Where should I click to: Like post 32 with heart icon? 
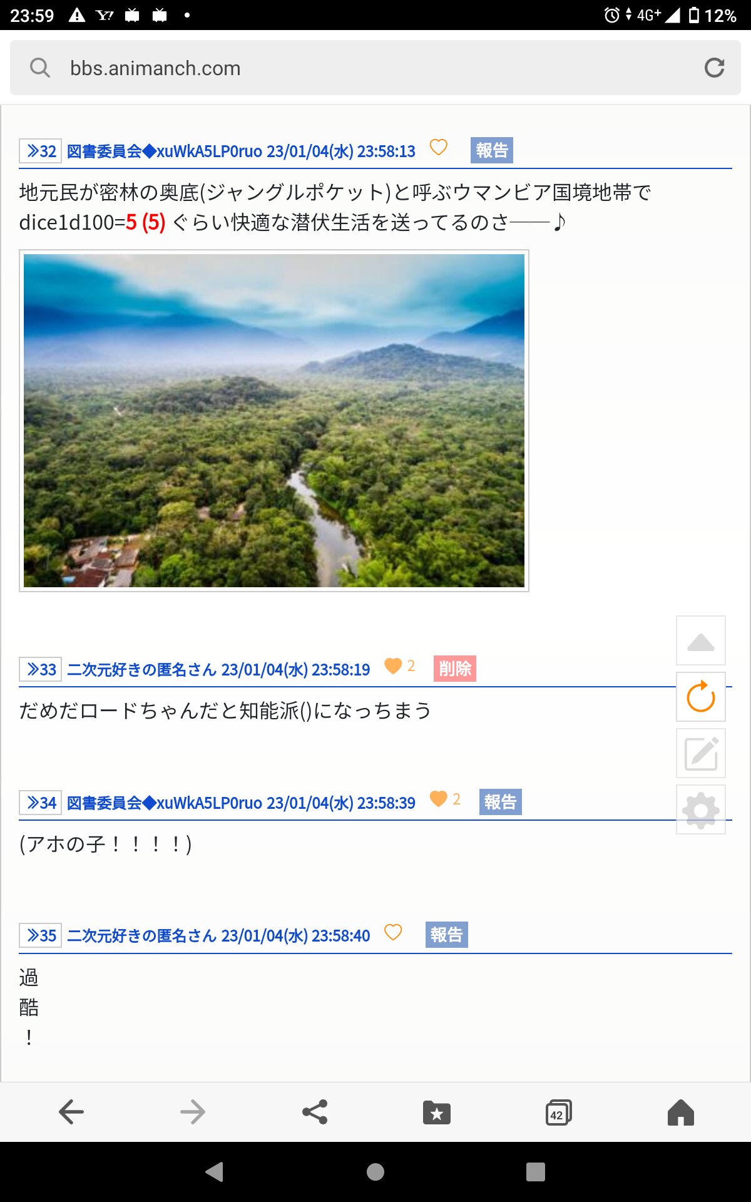pos(439,148)
